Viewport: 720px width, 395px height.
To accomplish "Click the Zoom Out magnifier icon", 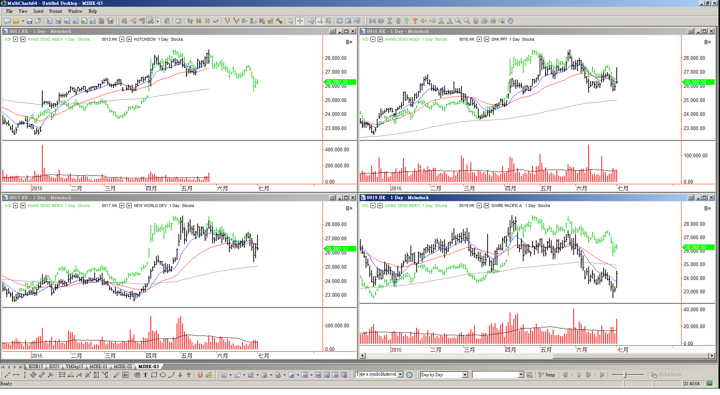I will [x=467, y=21].
